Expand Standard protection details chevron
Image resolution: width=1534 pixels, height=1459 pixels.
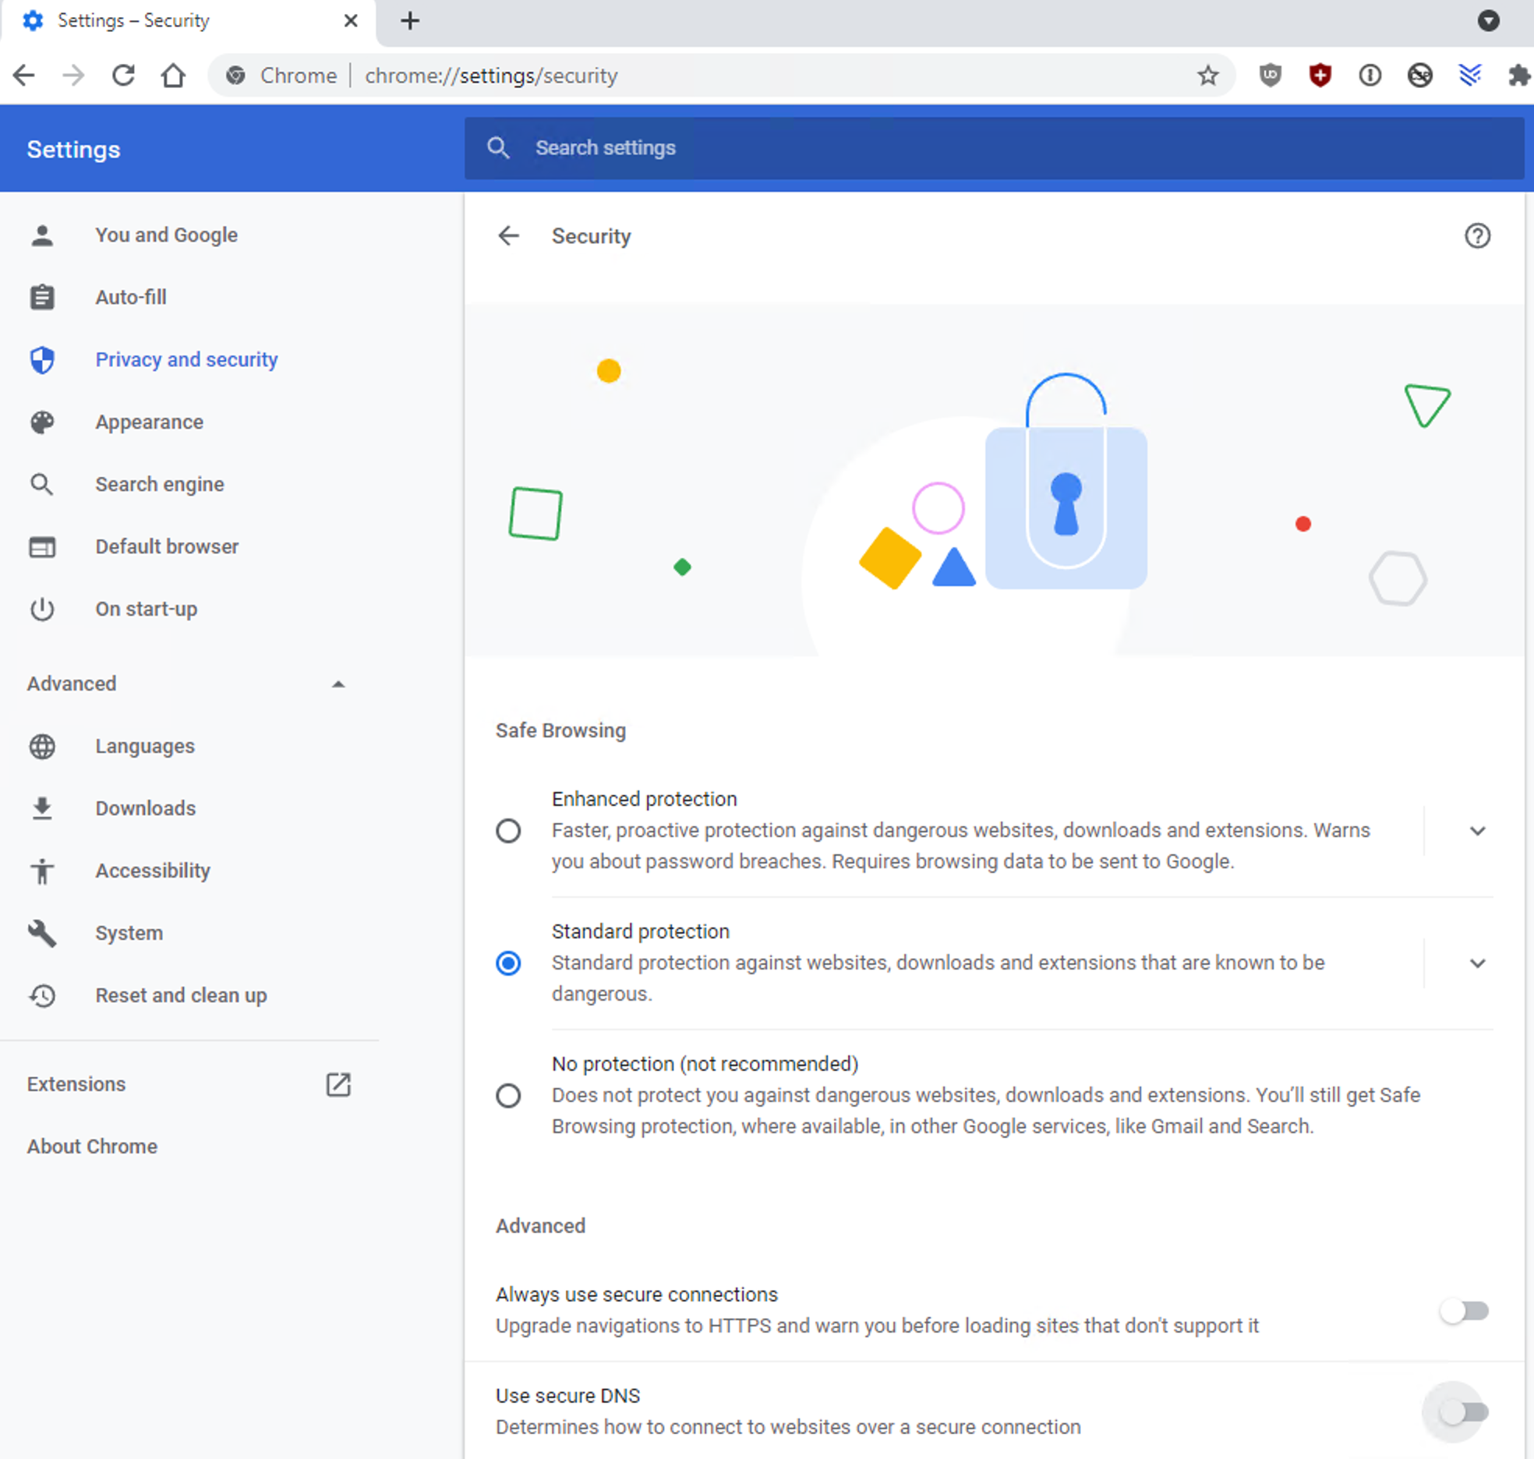[1477, 963]
